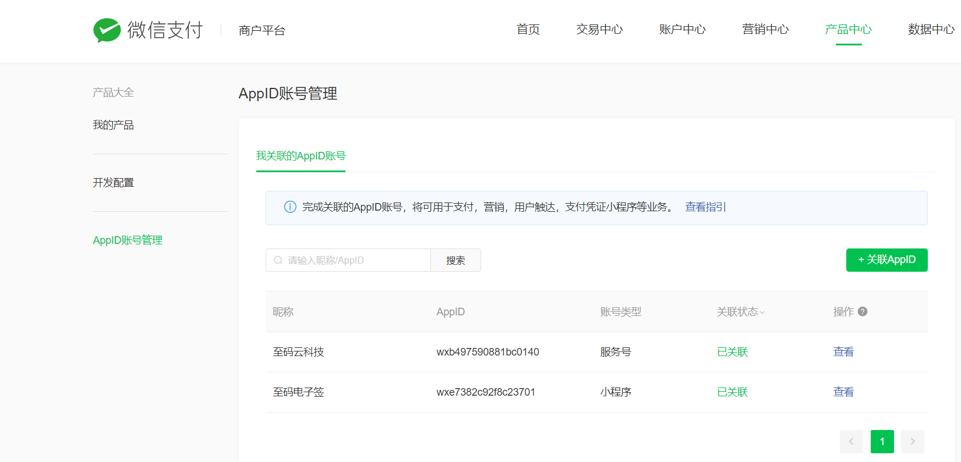Click the magnifier icon in the search box
Viewport: 961px width, 462px height.
click(278, 260)
